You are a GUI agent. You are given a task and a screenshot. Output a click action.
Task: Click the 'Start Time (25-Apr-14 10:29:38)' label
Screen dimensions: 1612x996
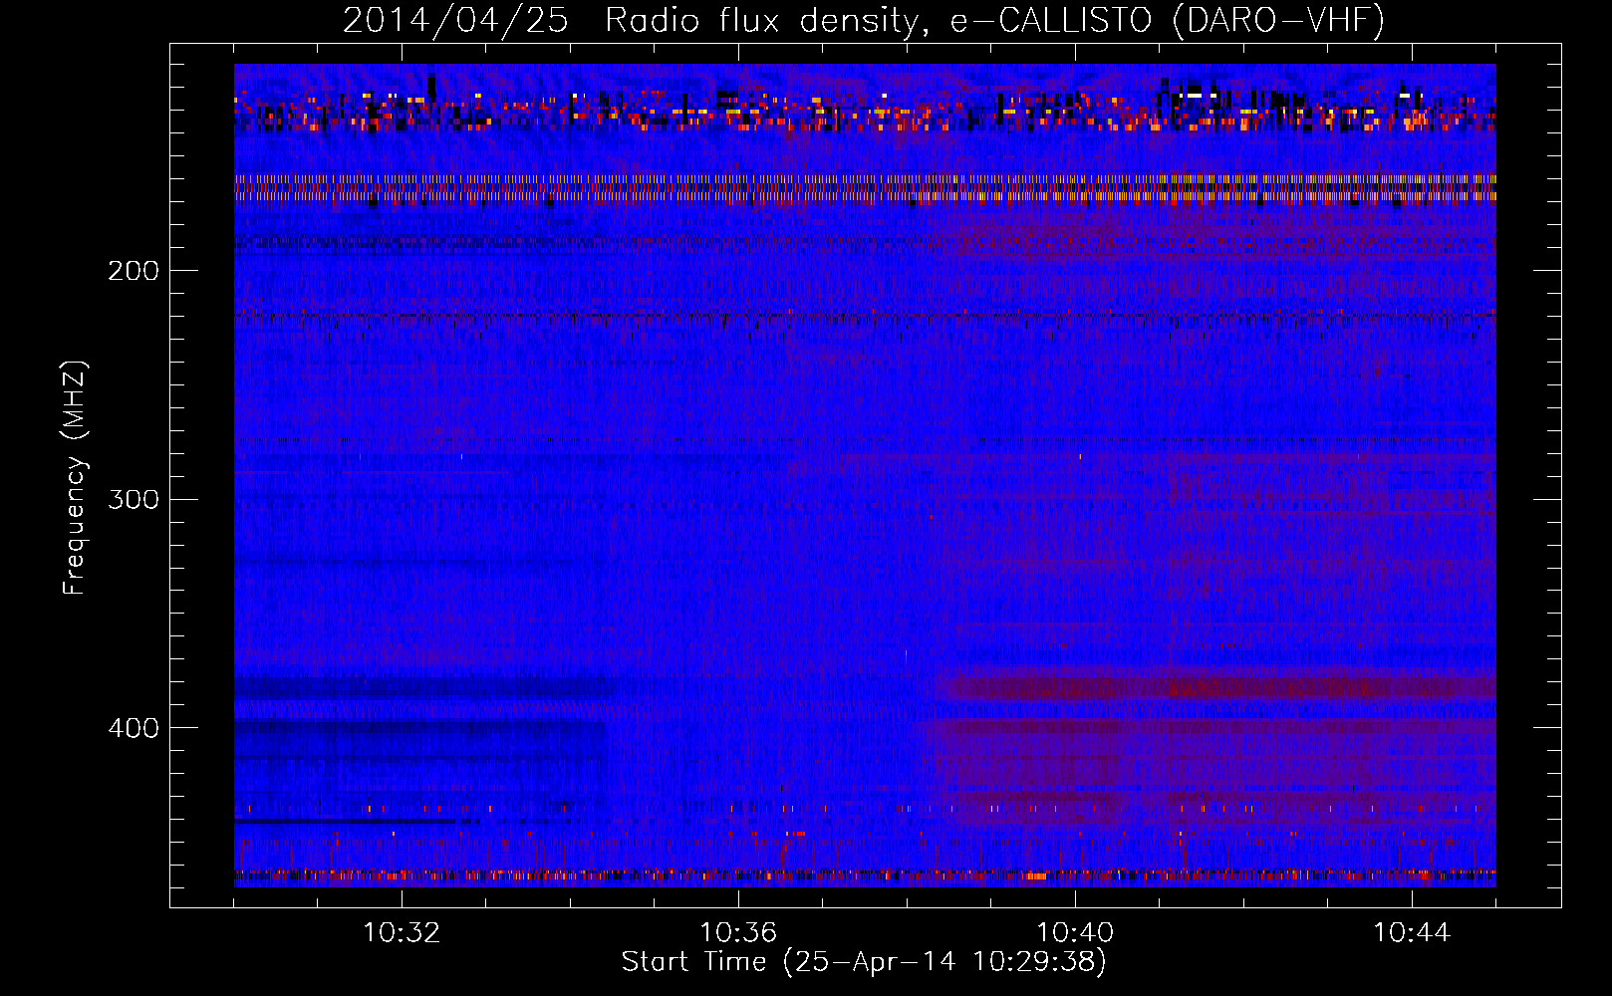(x=864, y=962)
